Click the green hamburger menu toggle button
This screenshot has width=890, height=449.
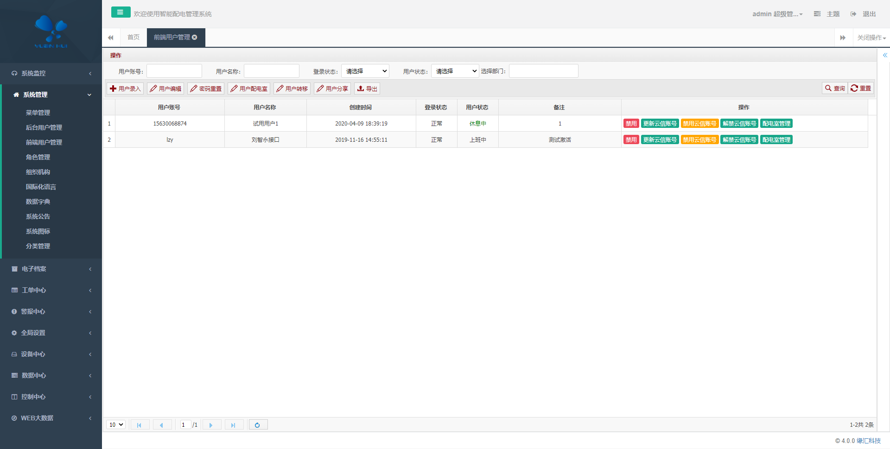[121, 13]
